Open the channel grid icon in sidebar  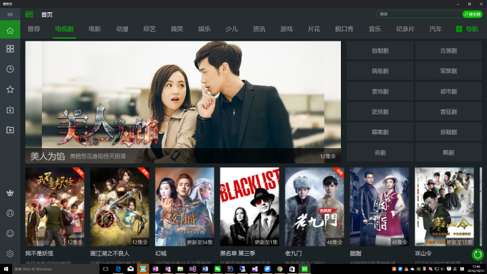pos(10,49)
